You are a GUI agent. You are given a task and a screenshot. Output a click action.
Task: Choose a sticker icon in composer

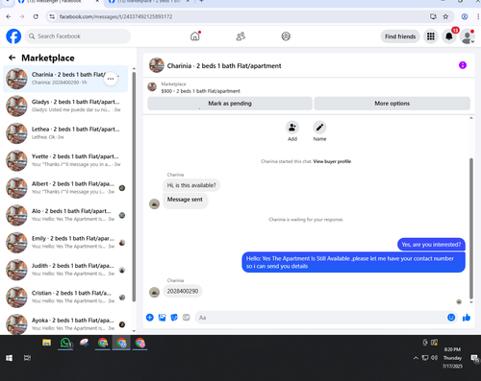[174, 318]
